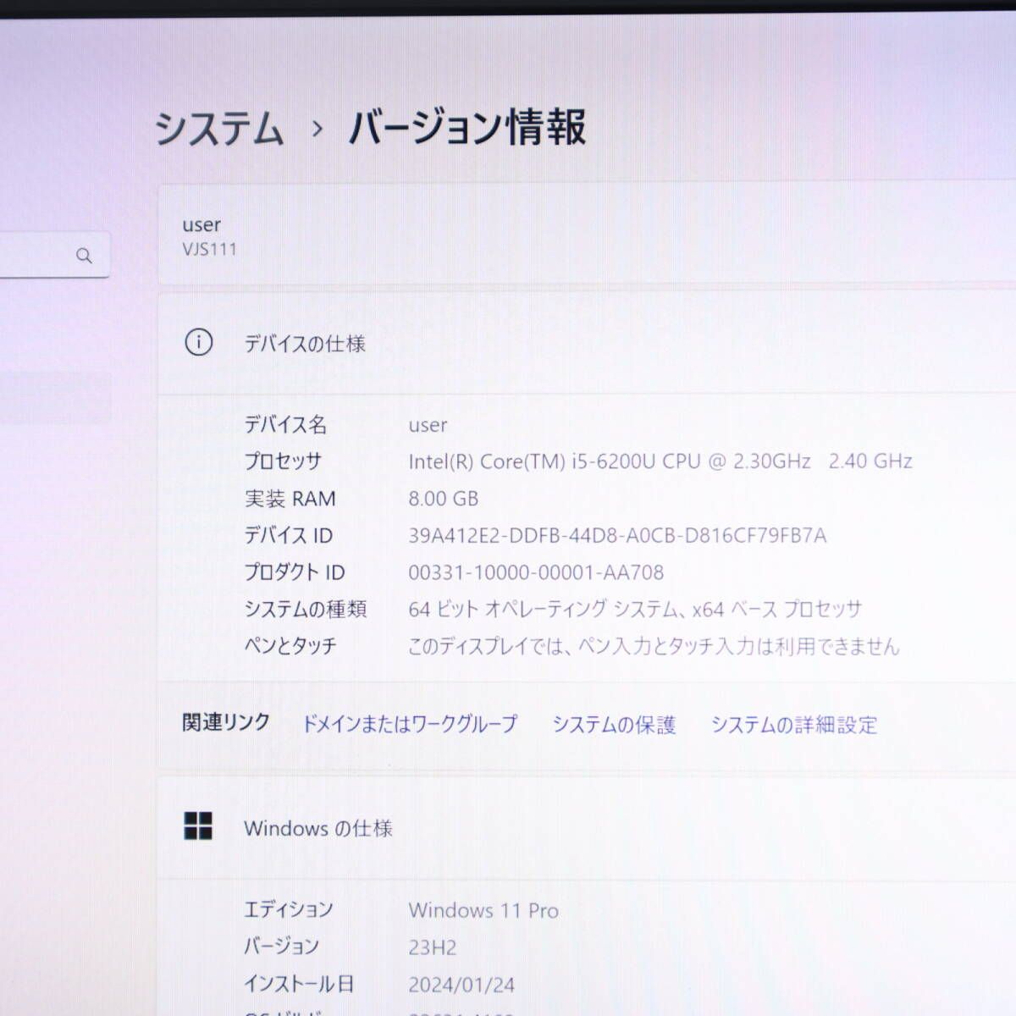Click the device specifications info icon
The image size is (1016, 1016).
point(198,342)
